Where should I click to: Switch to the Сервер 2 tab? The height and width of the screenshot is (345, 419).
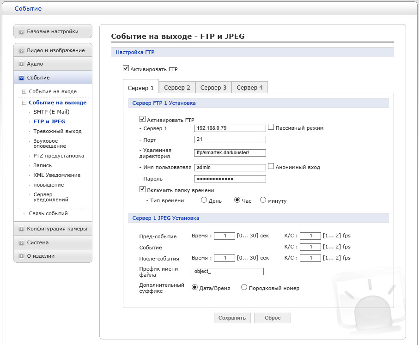177,87
